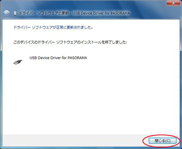Click the word PASORAMA in the wizard title
The height and width of the screenshot is (149, 182).
[120, 13]
